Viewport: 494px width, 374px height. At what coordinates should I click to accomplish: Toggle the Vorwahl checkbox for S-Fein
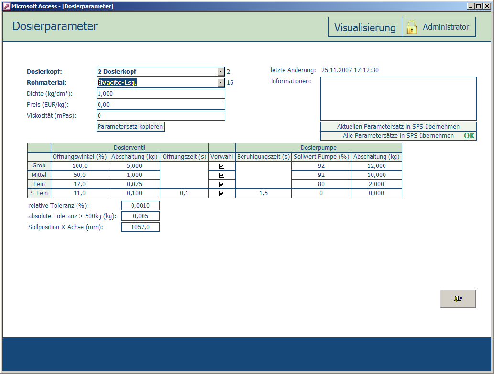tap(221, 194)
